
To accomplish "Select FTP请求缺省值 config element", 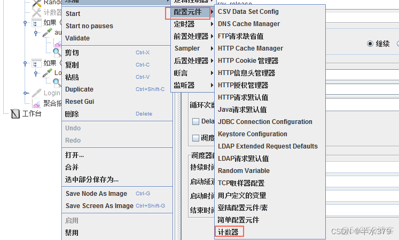I will [x=270, y=36].
